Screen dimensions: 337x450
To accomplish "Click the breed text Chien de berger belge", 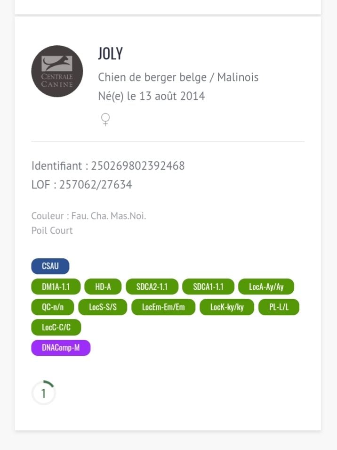I will click(x=155, y=77).
